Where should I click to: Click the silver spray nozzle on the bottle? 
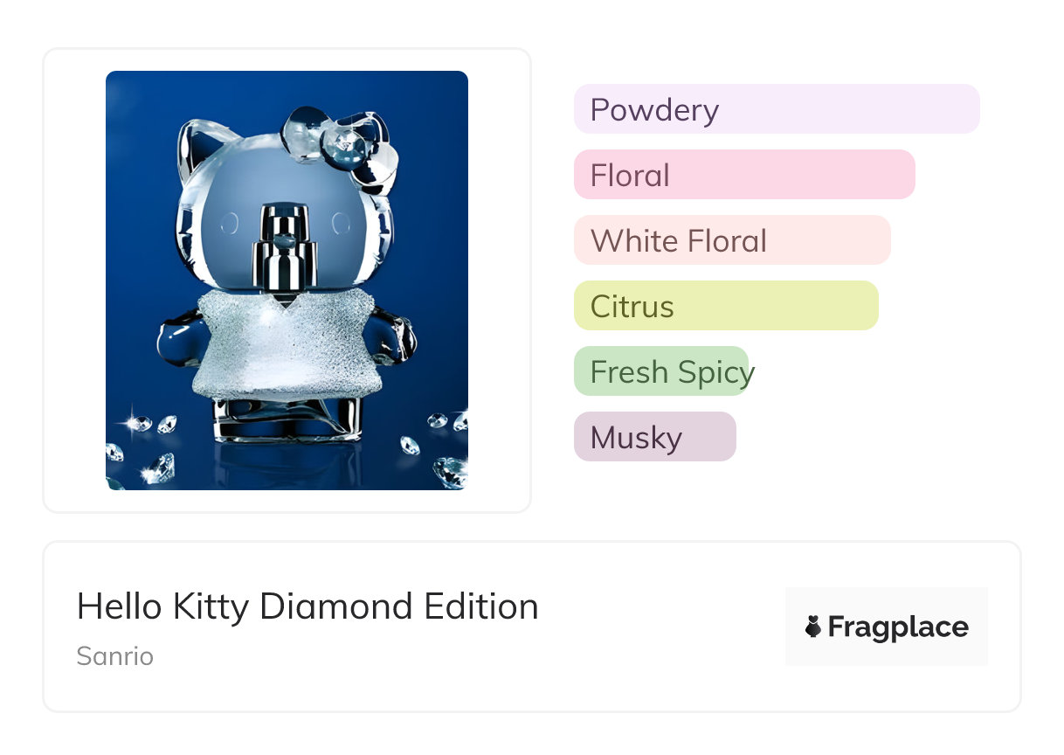281,249
